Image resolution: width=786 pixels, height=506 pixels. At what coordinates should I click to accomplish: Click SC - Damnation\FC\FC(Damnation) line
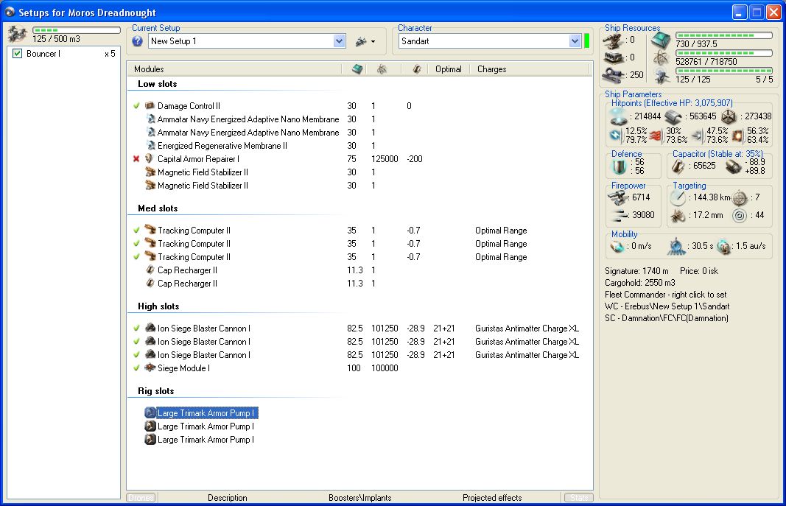pos(666,318)
